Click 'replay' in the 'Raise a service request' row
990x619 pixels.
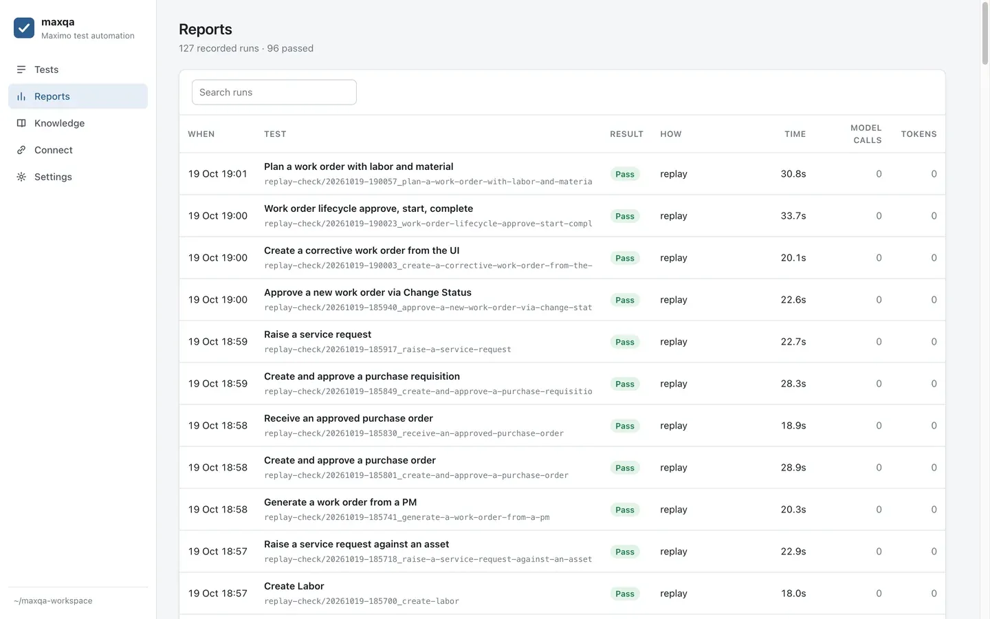pyautogui.click(x=674, y=342)
